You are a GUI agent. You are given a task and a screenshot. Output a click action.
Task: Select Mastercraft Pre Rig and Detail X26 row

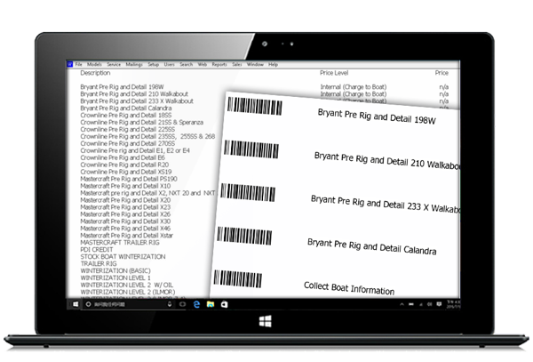click(125, 214)
